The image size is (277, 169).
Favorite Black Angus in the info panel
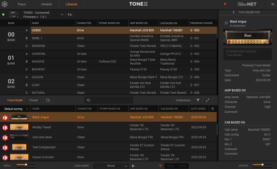(226, 23)
